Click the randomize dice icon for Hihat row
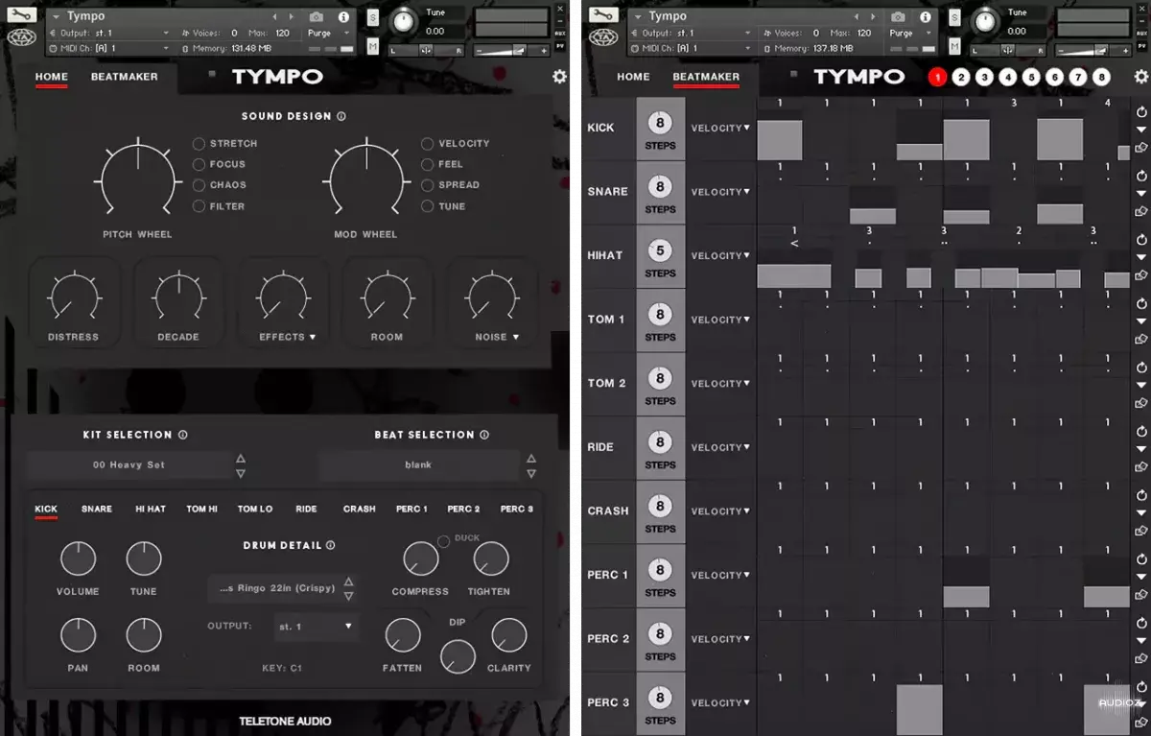1151x736 pixels. click(x=1141, y=275)
